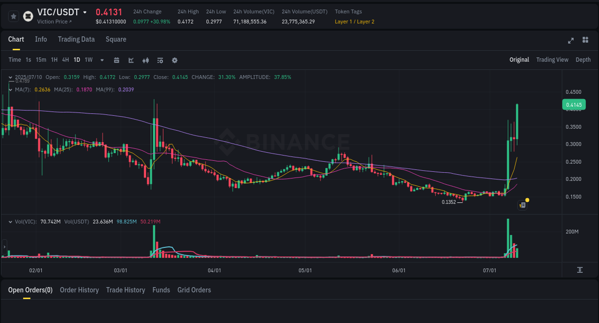Image resolution: width=599 pixels, height=323 pixels.
Task: Open the Order History tab
Action: pos(79,290)
